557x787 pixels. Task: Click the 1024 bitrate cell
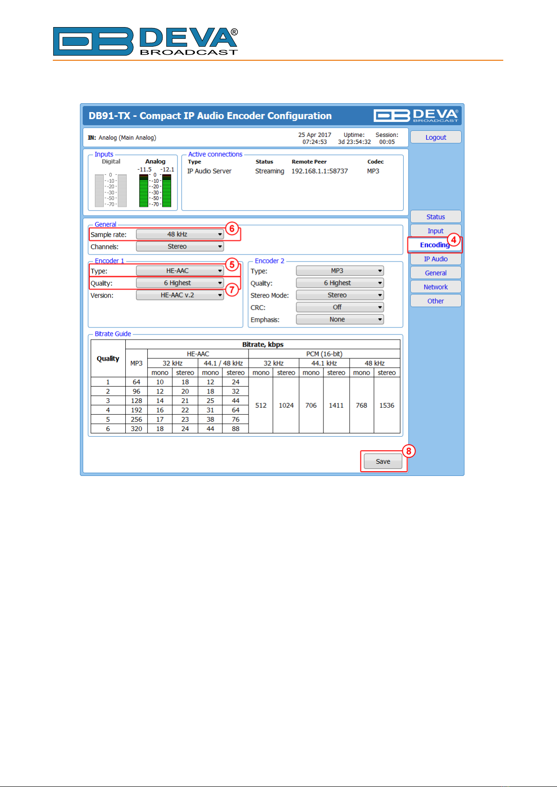tap(286, 405)
